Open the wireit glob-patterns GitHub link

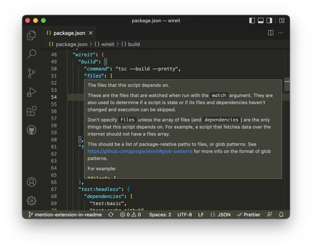click(x=140, y=151)
